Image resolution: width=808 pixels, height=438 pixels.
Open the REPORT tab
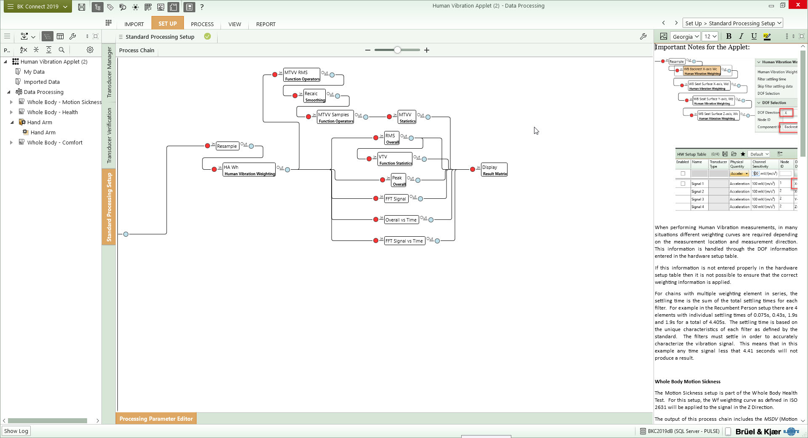[266, 24]
